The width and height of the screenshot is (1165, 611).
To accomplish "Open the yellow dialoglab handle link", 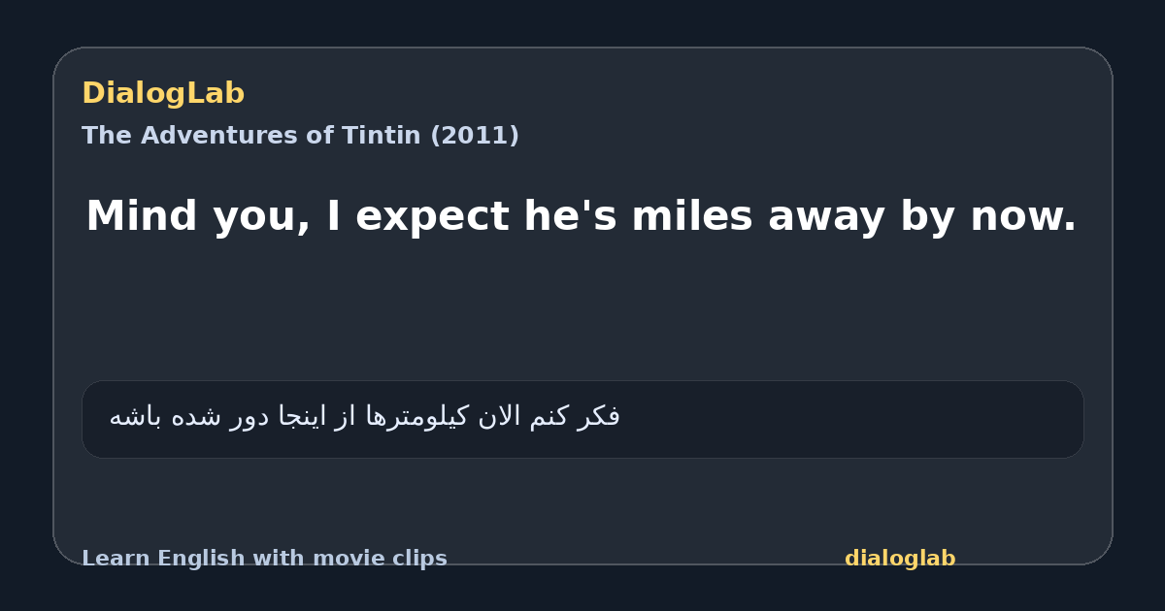I will click(x=900, y=559).
